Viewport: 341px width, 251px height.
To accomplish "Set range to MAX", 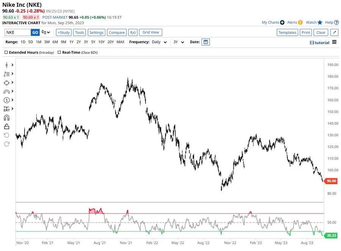I will [x=120, y=42].
